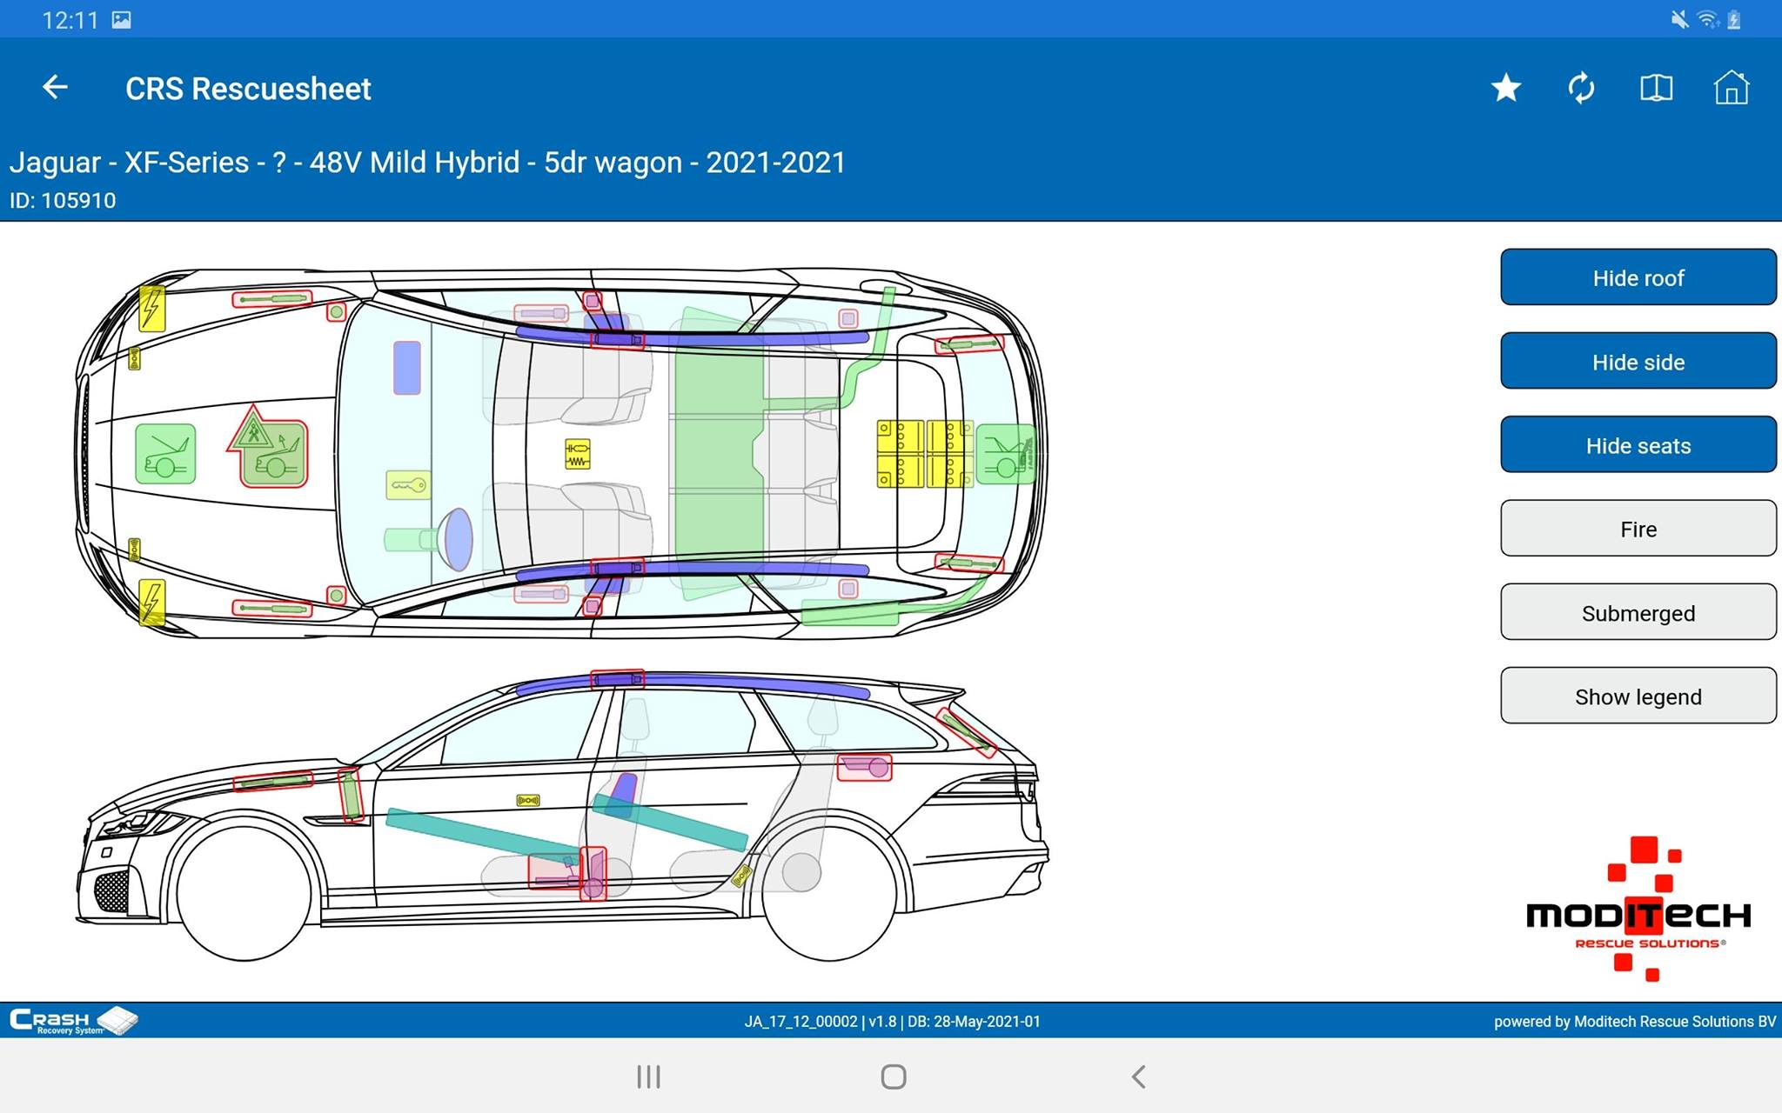The image size is (1782, 1113).
Task: Select the blue passenger airbag rectangle on dashboard
Action: click(x=407, y=368)
